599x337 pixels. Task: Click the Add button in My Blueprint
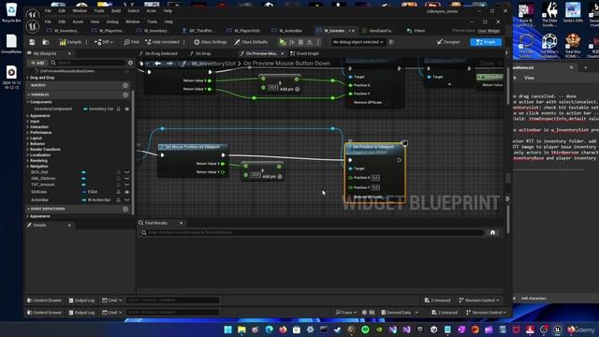pos(37,63)
